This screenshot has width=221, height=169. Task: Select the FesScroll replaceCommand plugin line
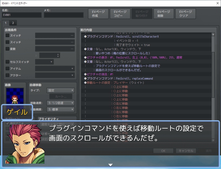(x=146, y=79)
